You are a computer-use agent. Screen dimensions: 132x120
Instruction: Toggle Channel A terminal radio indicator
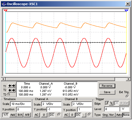tap(59, 115)
